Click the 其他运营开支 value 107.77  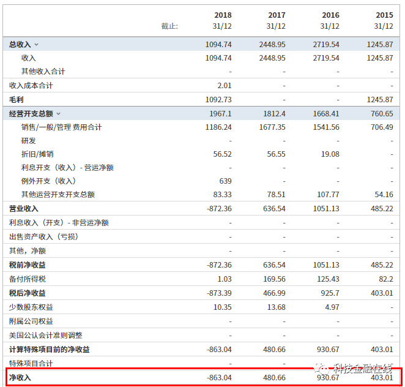coord(328,194)
